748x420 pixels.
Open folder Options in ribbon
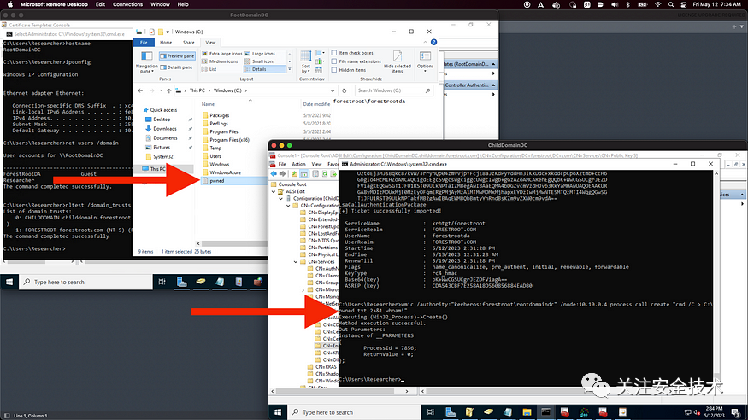click(x=425, y=61)
